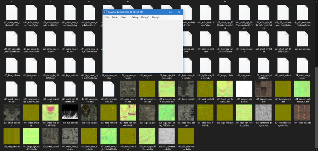Click the Aqua Model Tool title bar icon
318x151 pixels.
point(105,12)
